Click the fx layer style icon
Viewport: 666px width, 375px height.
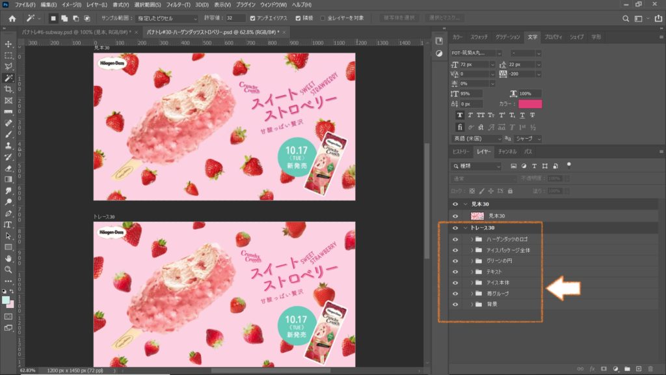[592, 369]
